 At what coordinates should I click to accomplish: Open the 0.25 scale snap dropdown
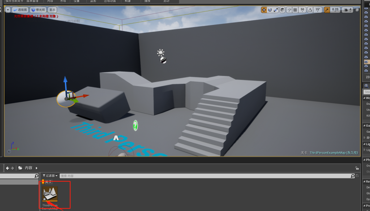click(335, 10)
